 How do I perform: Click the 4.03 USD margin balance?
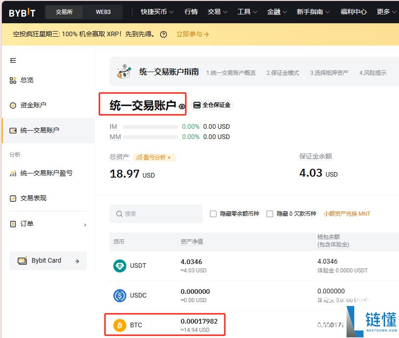coord(318,173)
